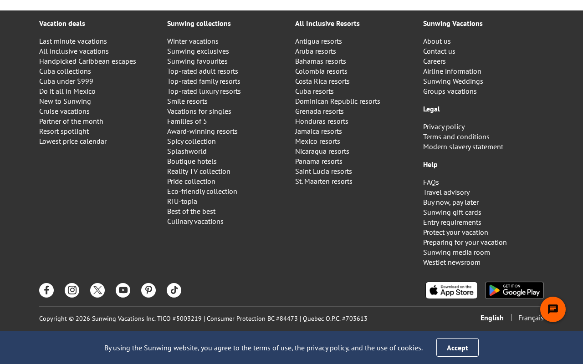Screen dimensions: 583x364
Task: View Airline information
Action: [452, 71]
